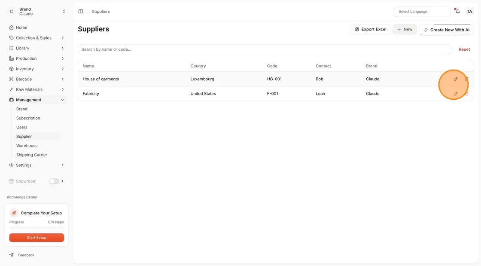Viewport: 481px width, 266px height.
Task: Click the Start Setup button
Action: pos(37,238)
